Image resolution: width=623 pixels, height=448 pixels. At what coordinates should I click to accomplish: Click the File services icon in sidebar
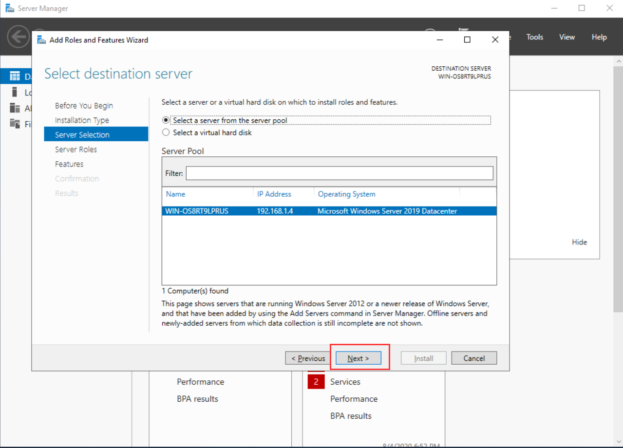click(16, 124)
